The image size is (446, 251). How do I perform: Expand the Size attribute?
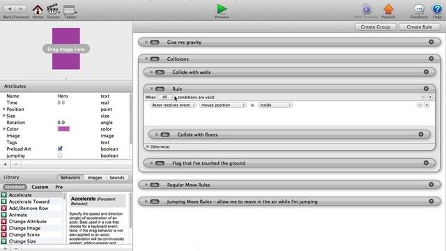coord(4,116)
